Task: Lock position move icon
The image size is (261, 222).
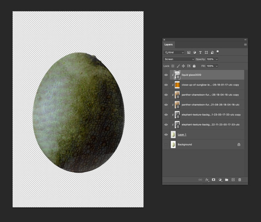Action: coord(183,66)
